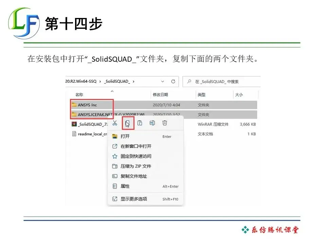Select the _SolidSQUAD_.7z file name
Image resolution: width=326 pixels, height=244 pixels.
pyautogui.click(x=93, y=124)
